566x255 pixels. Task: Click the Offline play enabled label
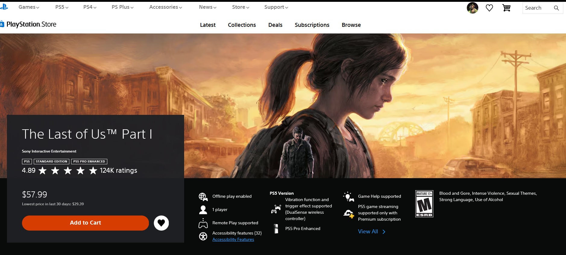[232, 196]
